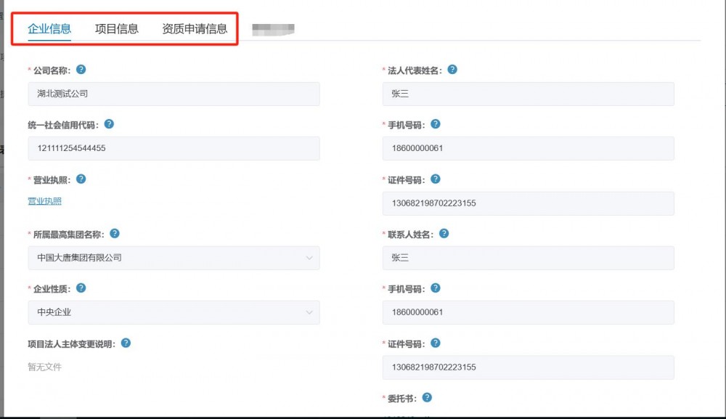Screen dimensions: 726x419
Task: Open the blue 营业执照 file link
Action: pyautogui.click(x=44, y=201)
